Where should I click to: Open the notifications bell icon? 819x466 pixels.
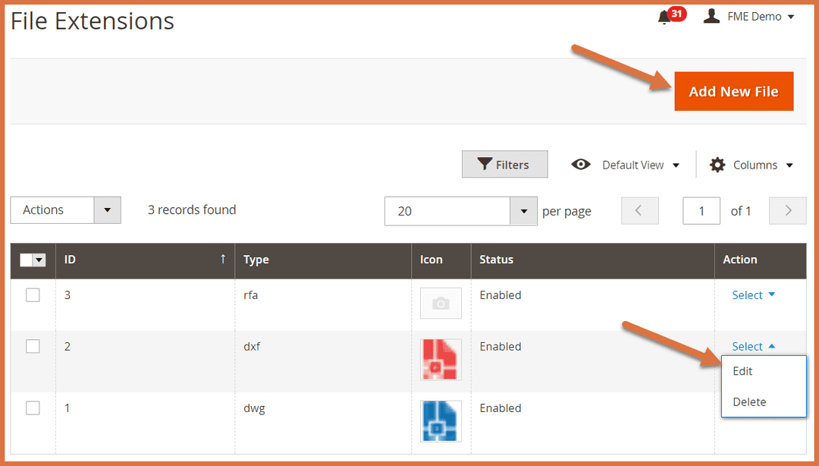click(665, 17)
